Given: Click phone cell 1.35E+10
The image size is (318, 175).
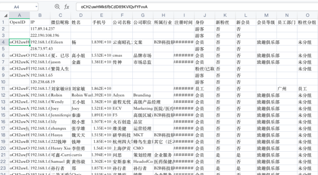Looking at the screenshot, I should tap(102, 128).
